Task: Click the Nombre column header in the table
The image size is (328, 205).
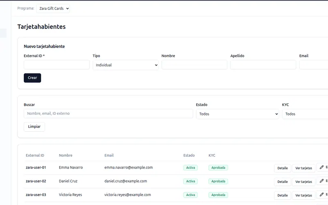Action: 66,155
